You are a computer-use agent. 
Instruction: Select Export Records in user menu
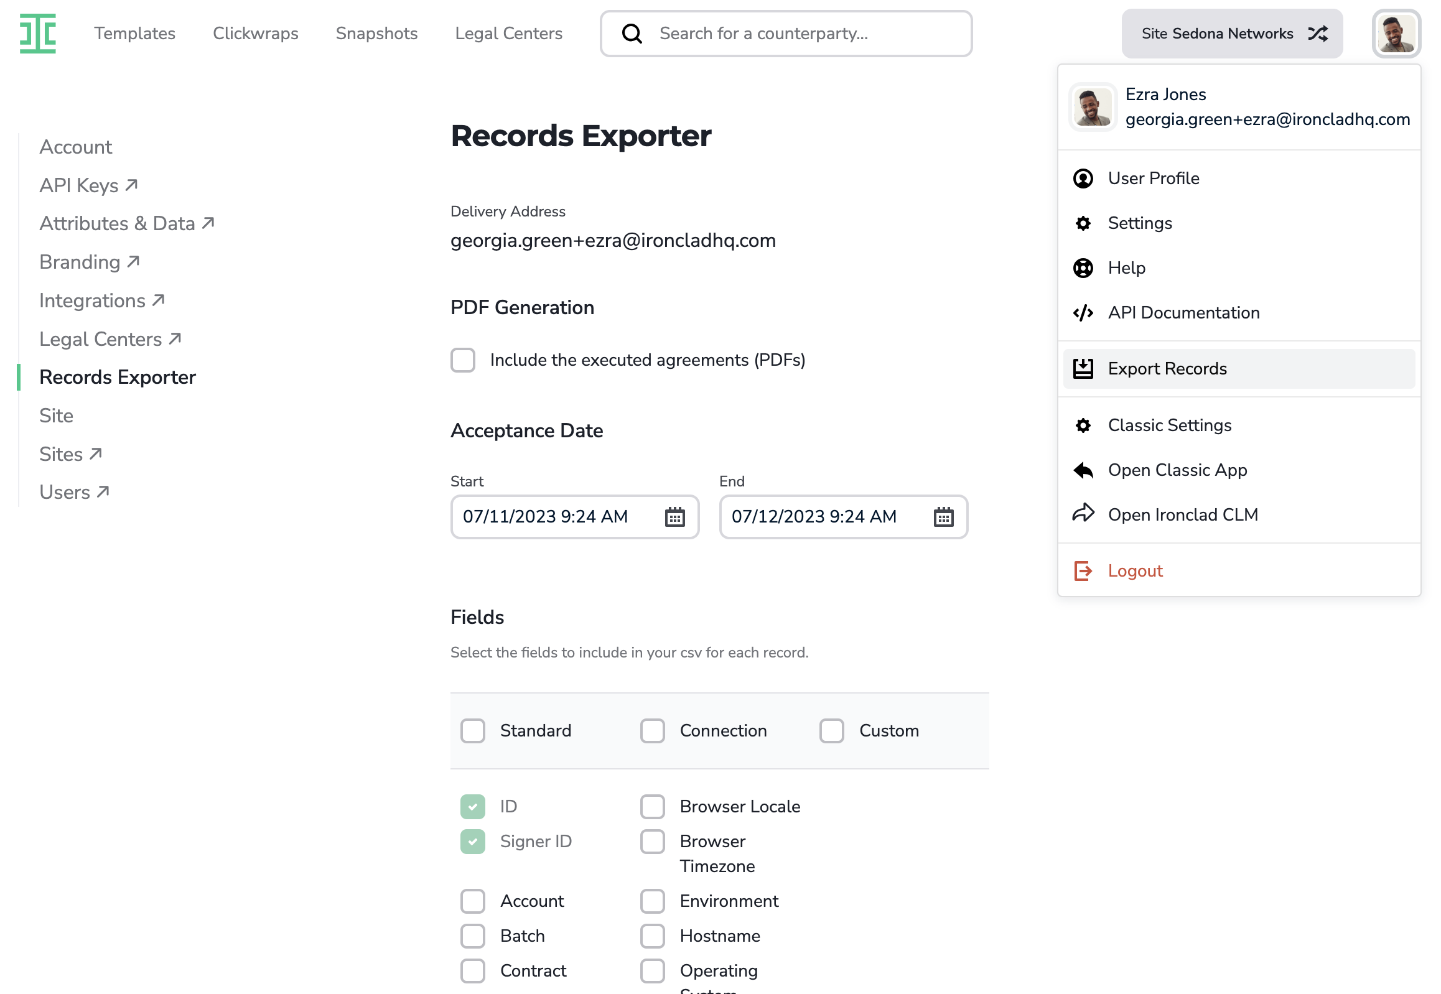pyautogui.click(x=1239, y=369)
